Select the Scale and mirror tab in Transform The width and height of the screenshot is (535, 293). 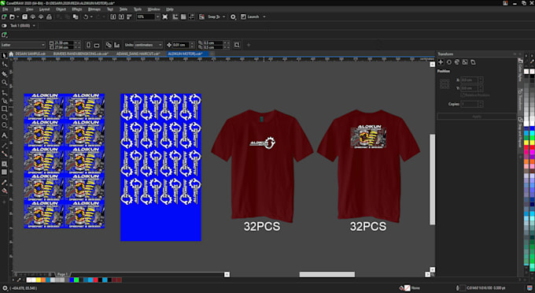point(457,62)
